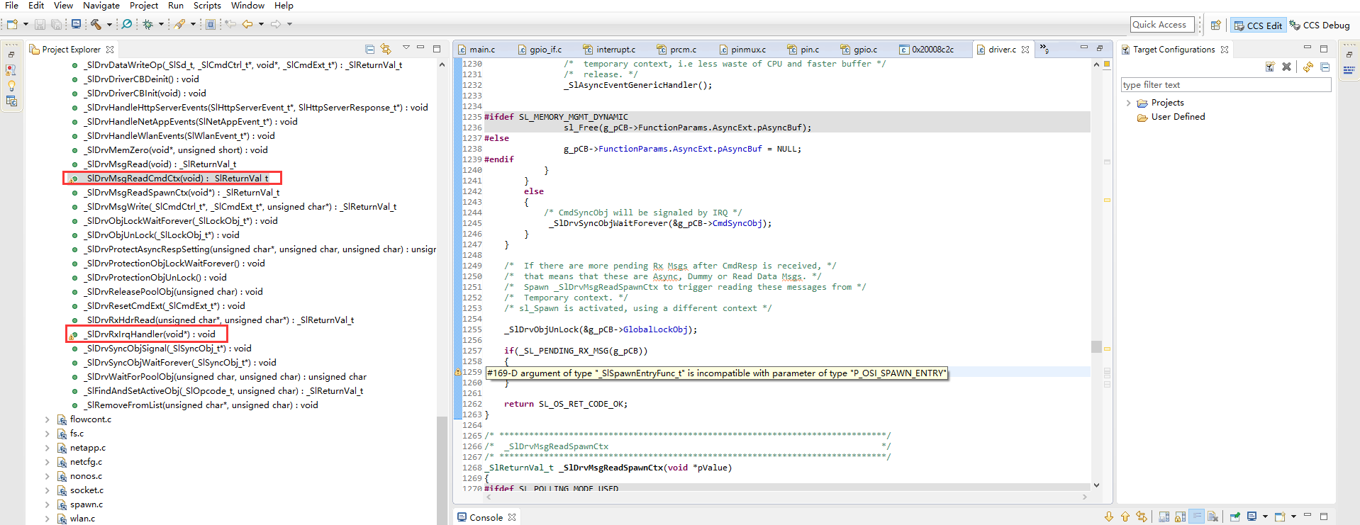Click the Debug bug icon

click(x=147, y=24)
